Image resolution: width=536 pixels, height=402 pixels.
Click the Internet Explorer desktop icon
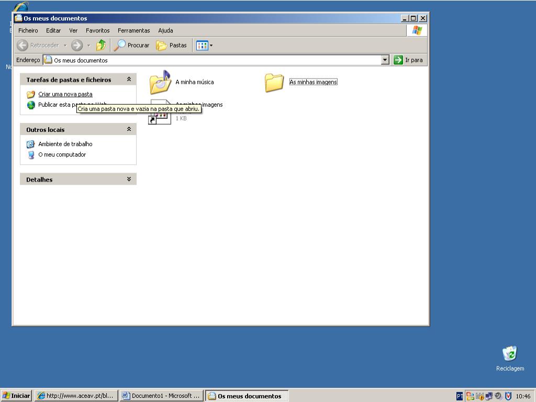click(x=20, y=7)
